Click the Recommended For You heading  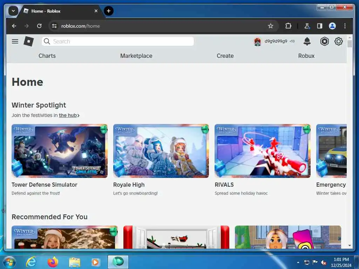coord(49,217)
